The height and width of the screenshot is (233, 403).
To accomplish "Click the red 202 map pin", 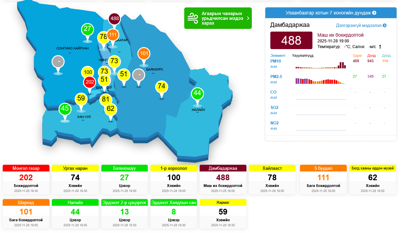I will [90, 82].
